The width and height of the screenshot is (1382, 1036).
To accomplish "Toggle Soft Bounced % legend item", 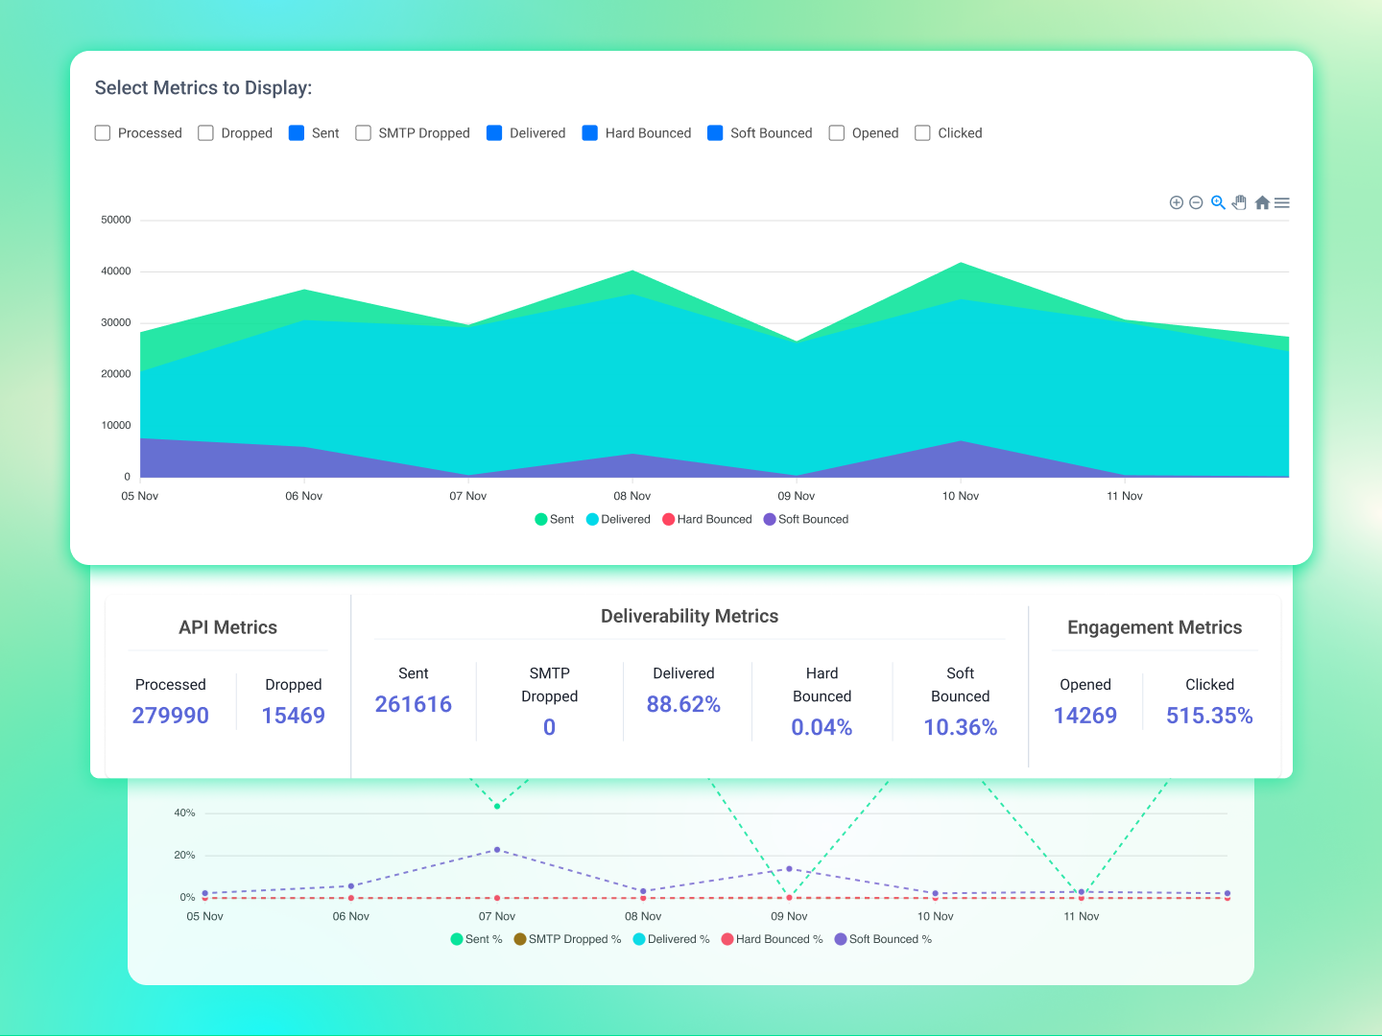I will pyautogui.click(x=883, y=939).
